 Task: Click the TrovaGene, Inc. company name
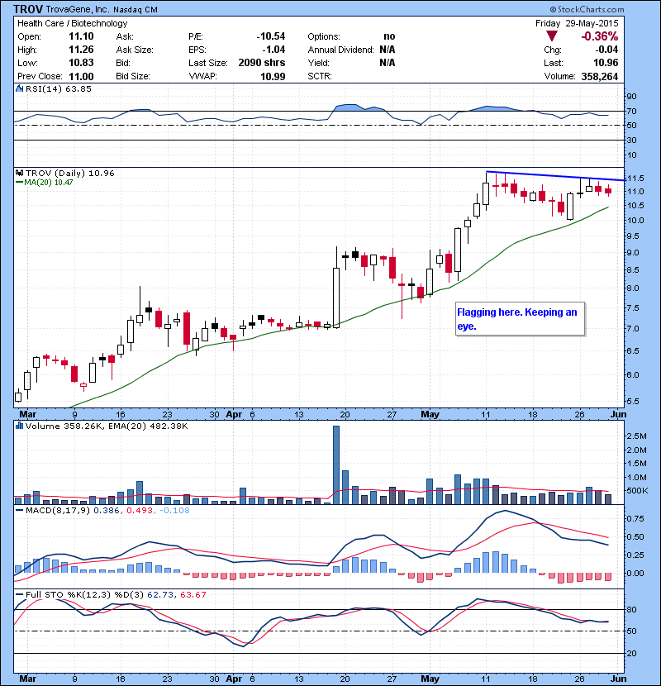coord(78,10)
